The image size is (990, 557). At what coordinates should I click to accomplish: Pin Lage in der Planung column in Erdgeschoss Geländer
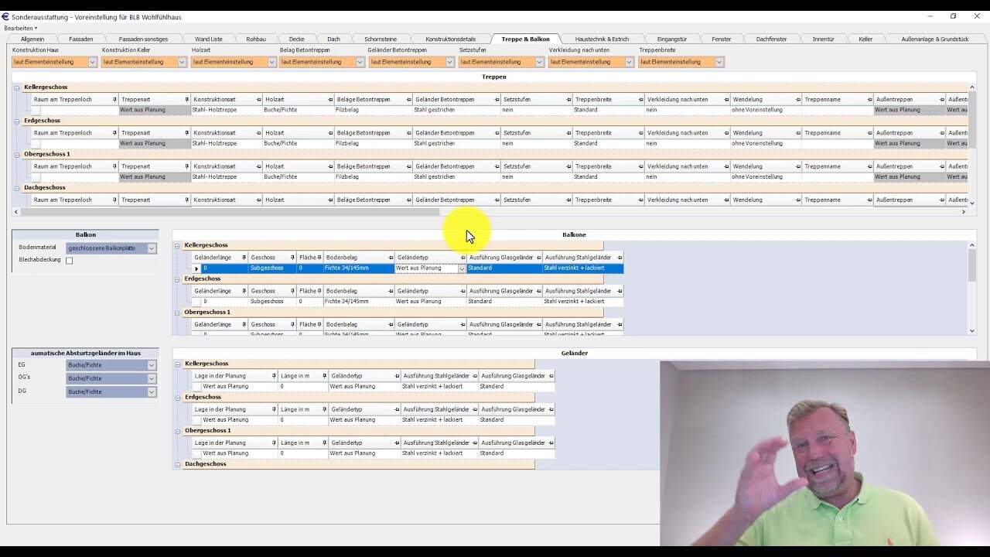[x=274, y=409]
